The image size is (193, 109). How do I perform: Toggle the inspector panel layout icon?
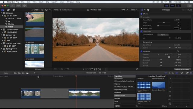[x=178, y=6]
